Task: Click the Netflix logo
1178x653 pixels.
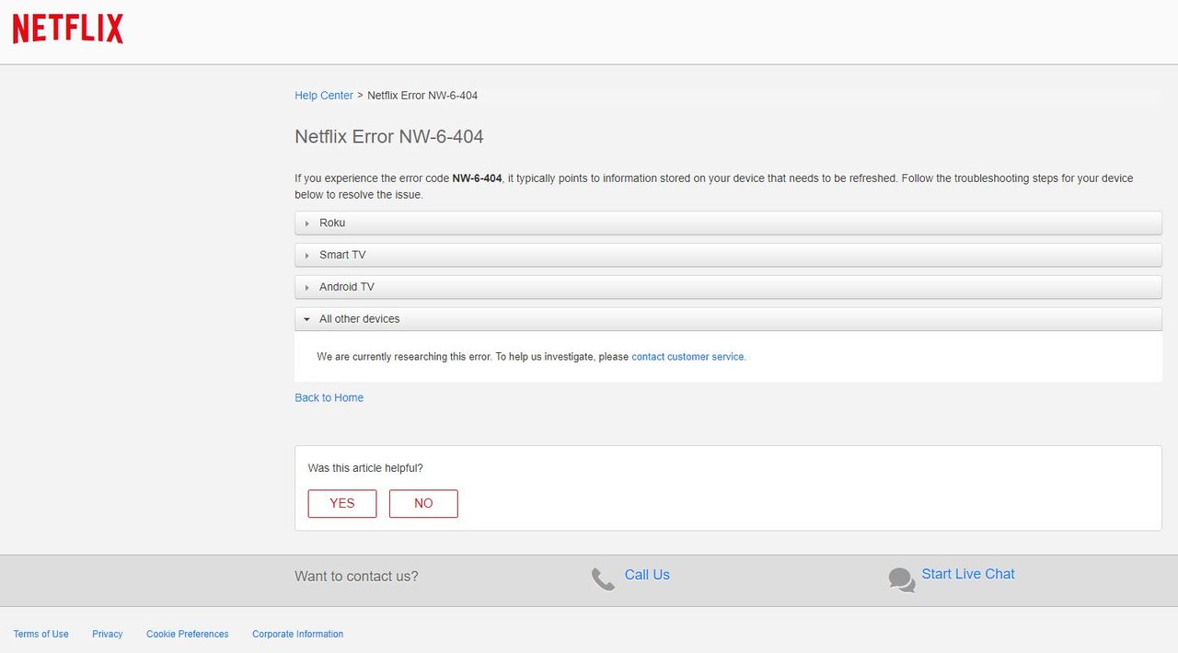Action: pyautogui.click(x=68, y=29)
